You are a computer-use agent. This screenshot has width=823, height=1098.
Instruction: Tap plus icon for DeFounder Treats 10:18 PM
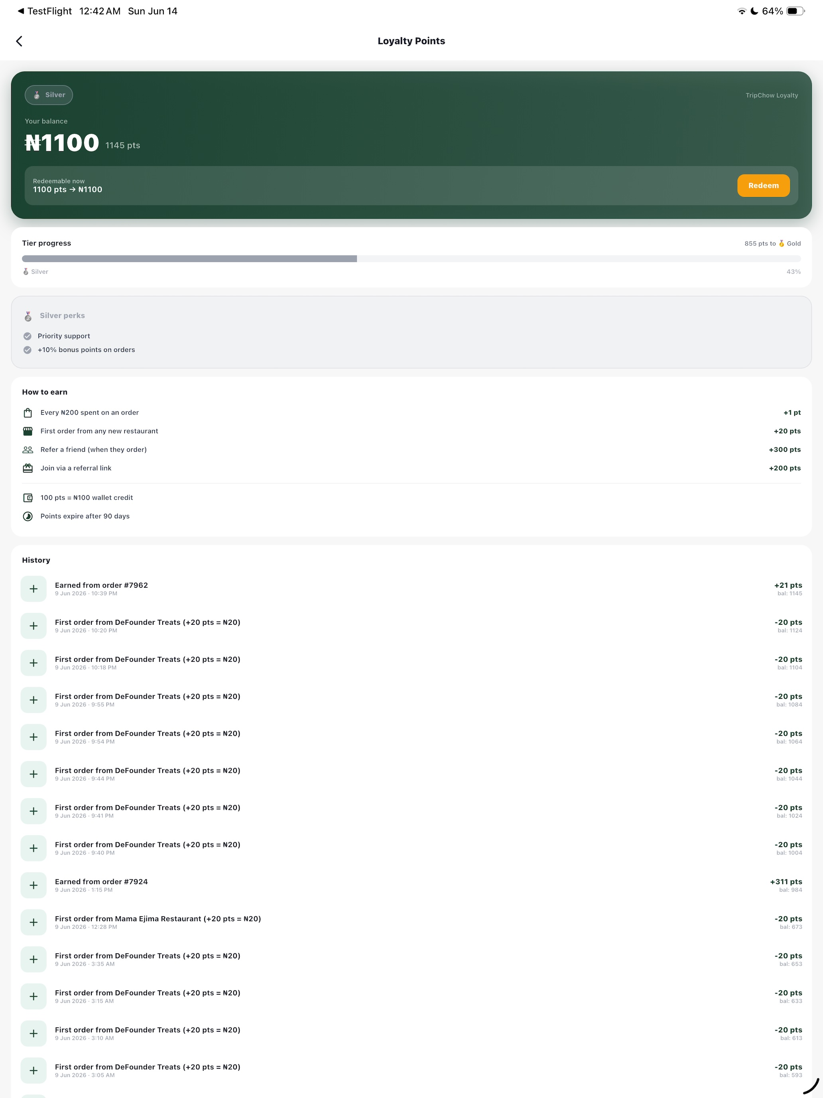click(34, 663)
